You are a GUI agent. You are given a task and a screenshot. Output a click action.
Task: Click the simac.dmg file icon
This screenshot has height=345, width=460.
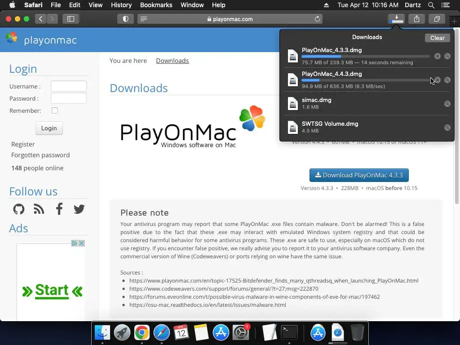point(292,104)
